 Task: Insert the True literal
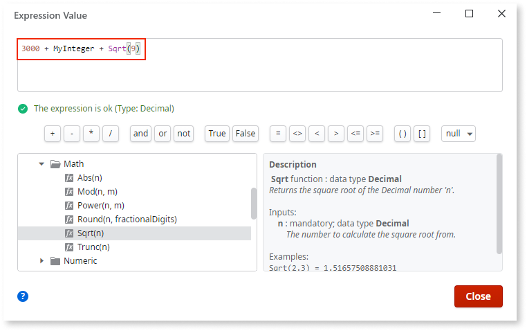(x=217, y=134)
